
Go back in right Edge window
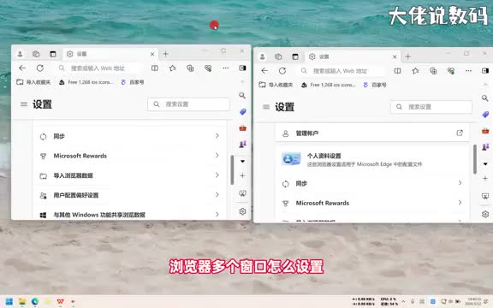[264, 71]
